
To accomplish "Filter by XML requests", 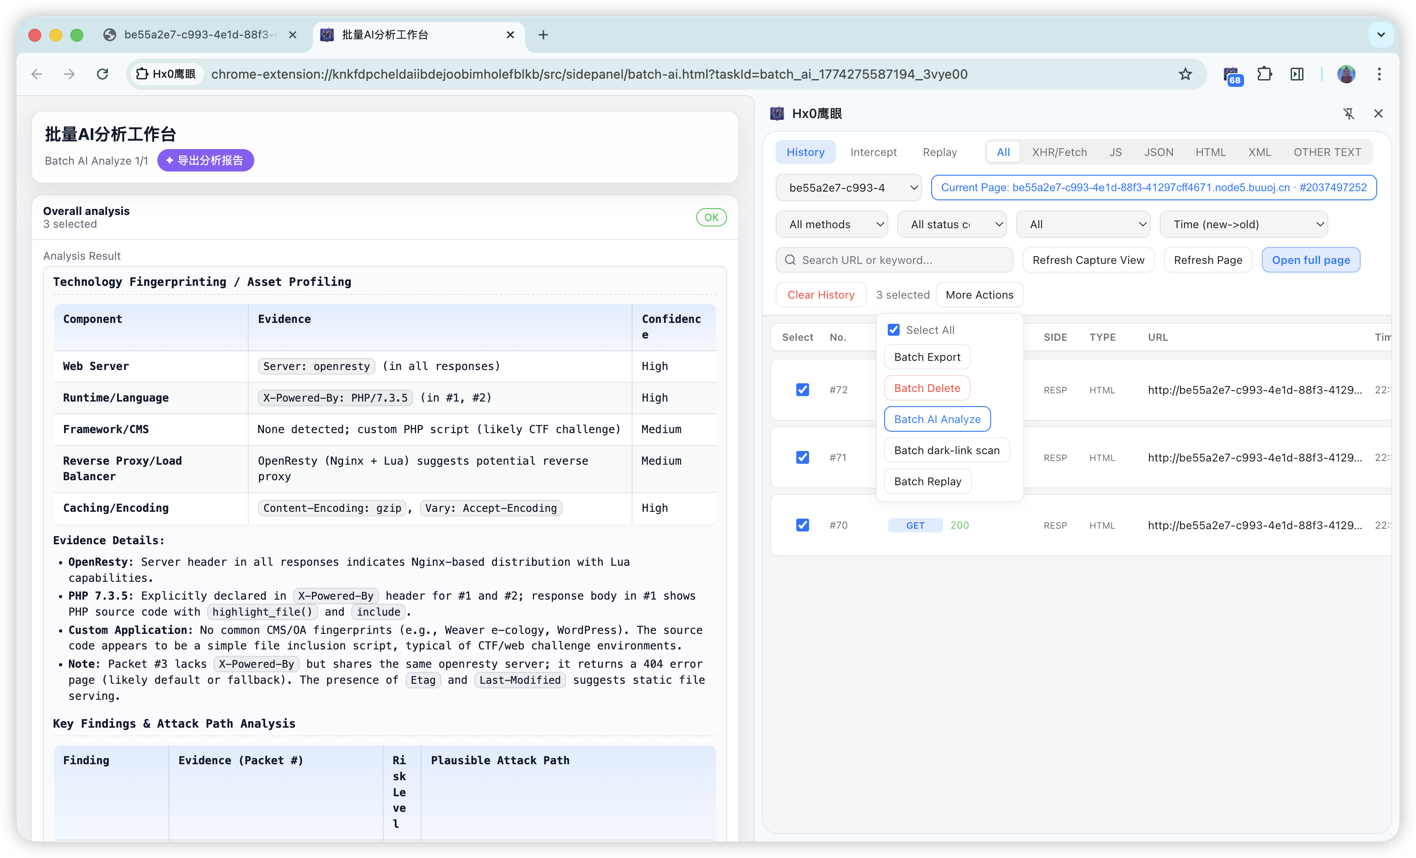I will (1260, 152).
